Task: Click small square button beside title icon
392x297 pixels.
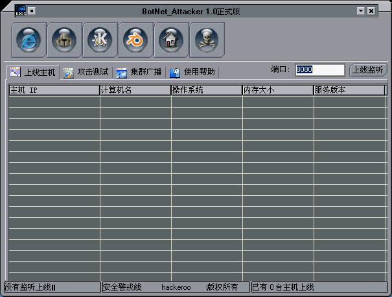Action: coord(32,10)
